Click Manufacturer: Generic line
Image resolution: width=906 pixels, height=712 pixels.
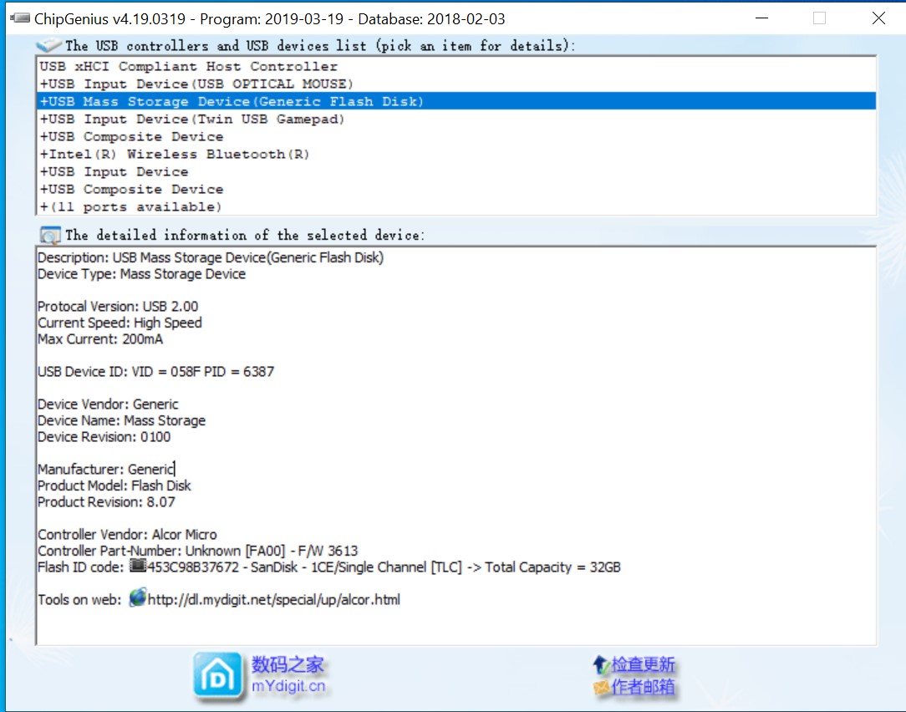tap(106, 469)
